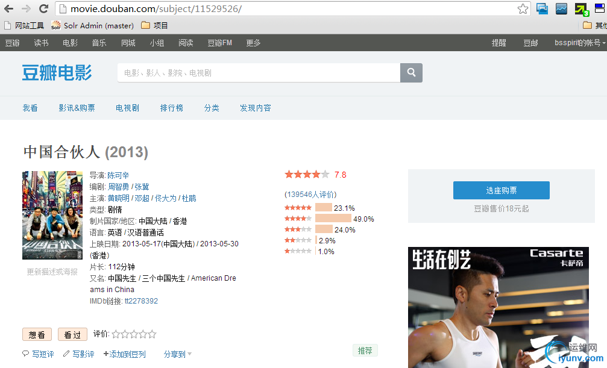Go to the 分类 tab
Screen dimensions: 607x368
[212, 108]
